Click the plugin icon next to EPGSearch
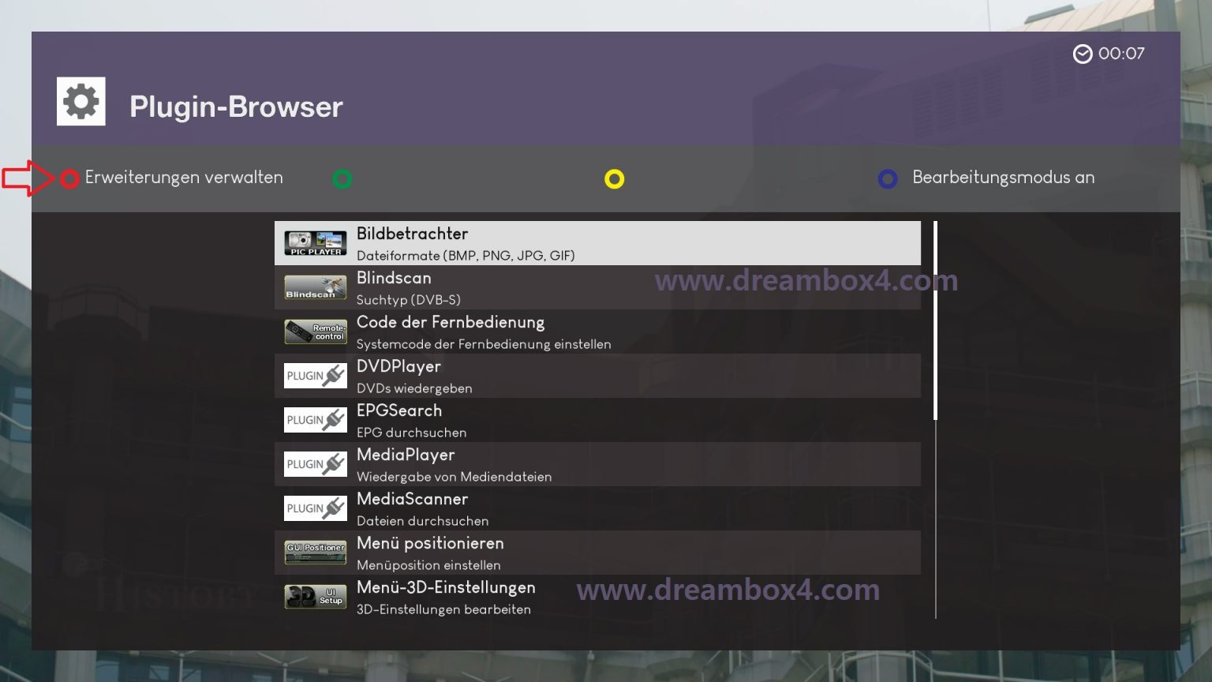The image size is (1212, 682). tap(316, 420)
